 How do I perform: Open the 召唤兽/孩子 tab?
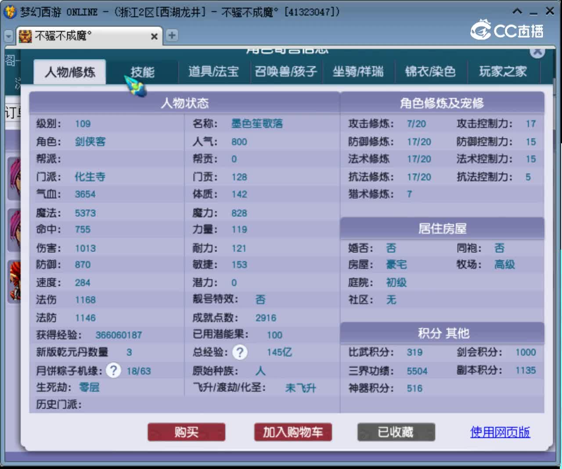point(286,72)
